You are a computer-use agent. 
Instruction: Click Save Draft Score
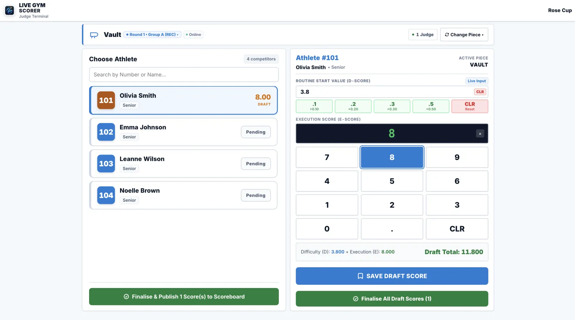tap(392, 276)
